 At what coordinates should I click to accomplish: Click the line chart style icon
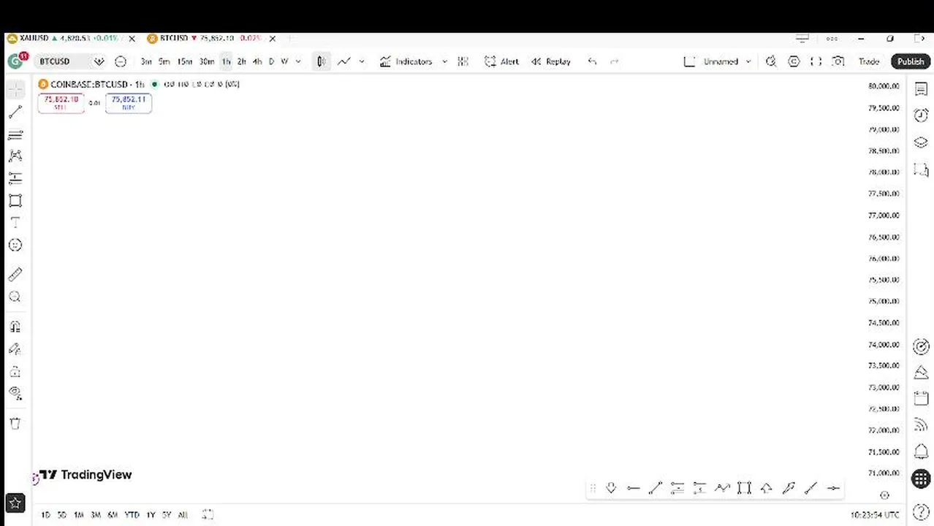343,61
